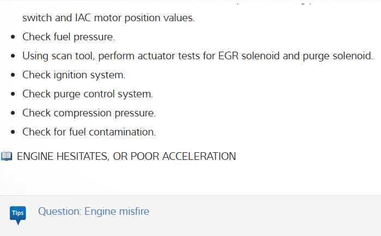Click the 'switch and IAC motor position values' text
Screen dimensions: 381x236
click(108, 18)
